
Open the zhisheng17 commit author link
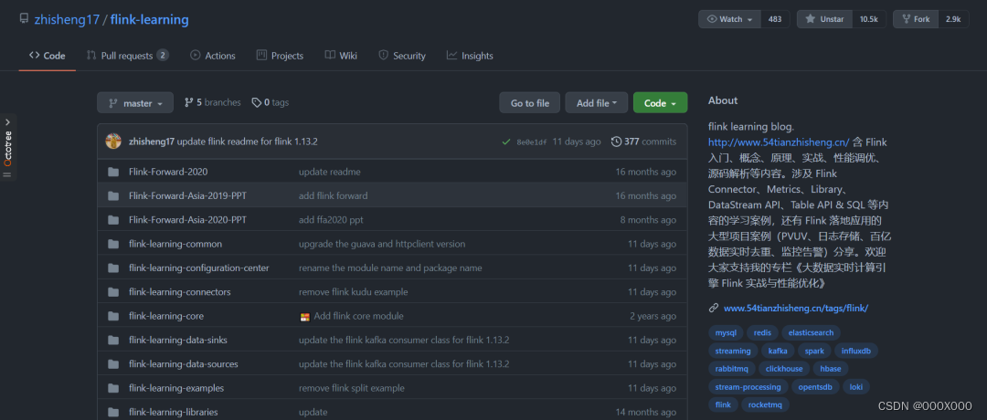click(151, 142)
